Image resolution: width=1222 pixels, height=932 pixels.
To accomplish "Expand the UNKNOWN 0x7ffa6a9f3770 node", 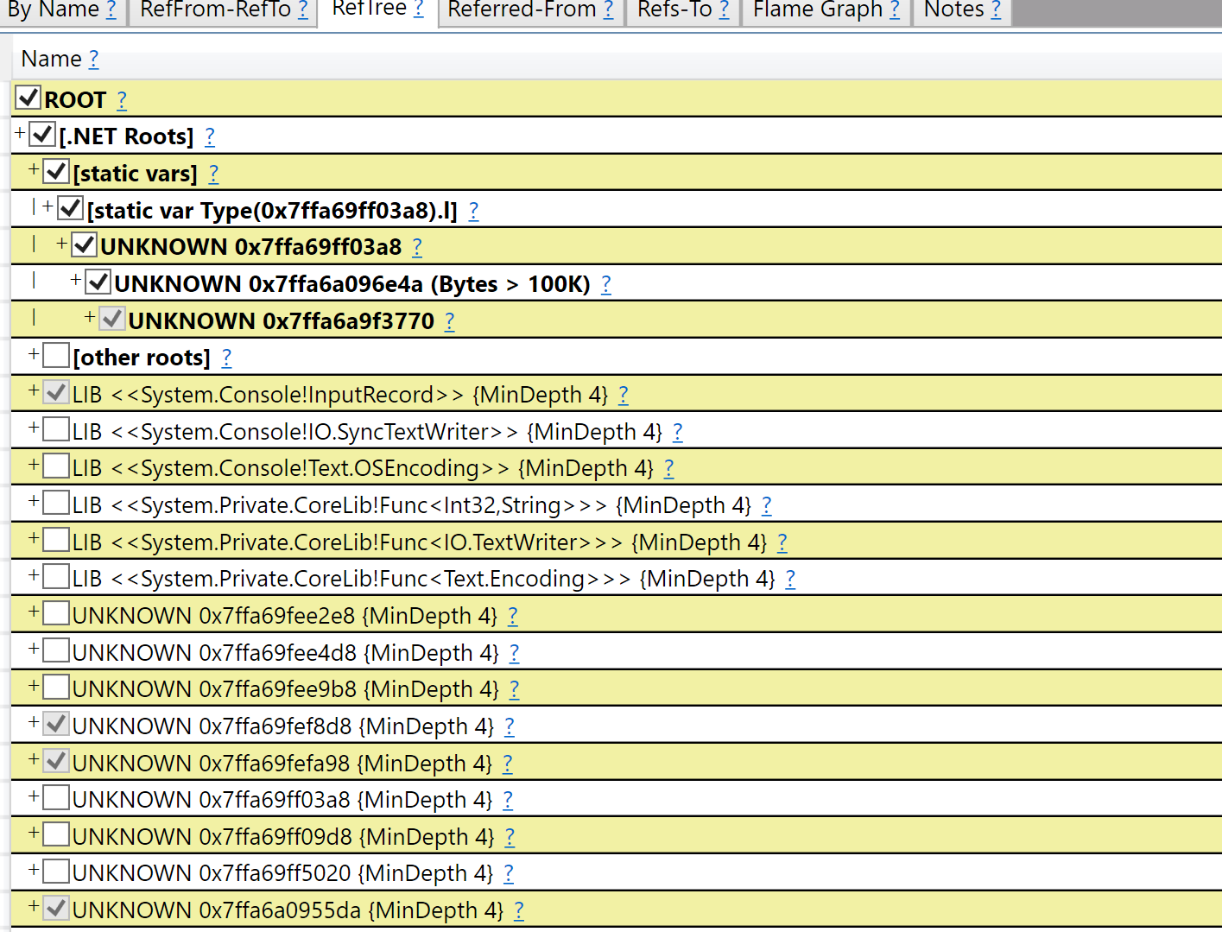I will 89,317.
